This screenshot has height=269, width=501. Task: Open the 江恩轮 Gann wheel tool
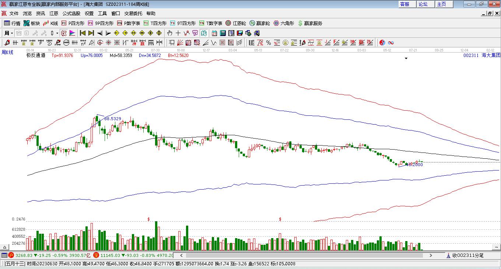click(x=236, y=23)
